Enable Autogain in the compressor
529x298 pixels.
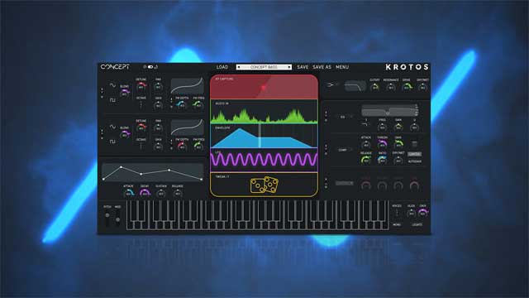[414, 161]
